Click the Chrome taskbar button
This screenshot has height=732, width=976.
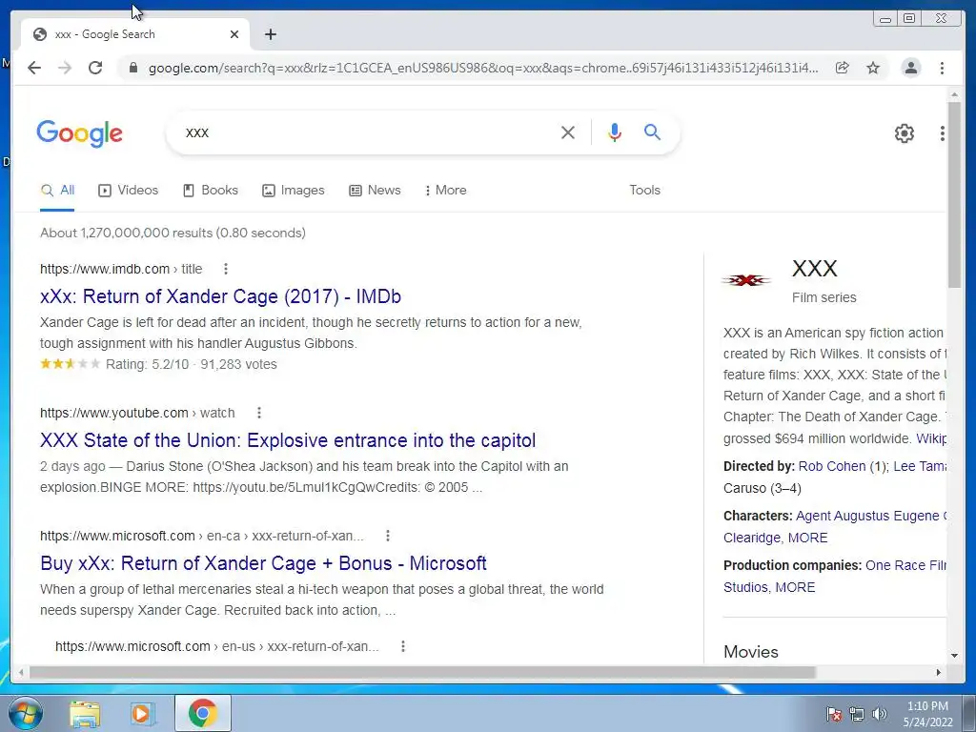point(203,713)
